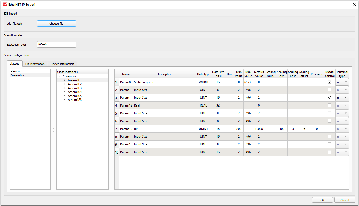359x206 pixels.
Task: Select Assem123 in Class Instances
Action: point(75,100)
